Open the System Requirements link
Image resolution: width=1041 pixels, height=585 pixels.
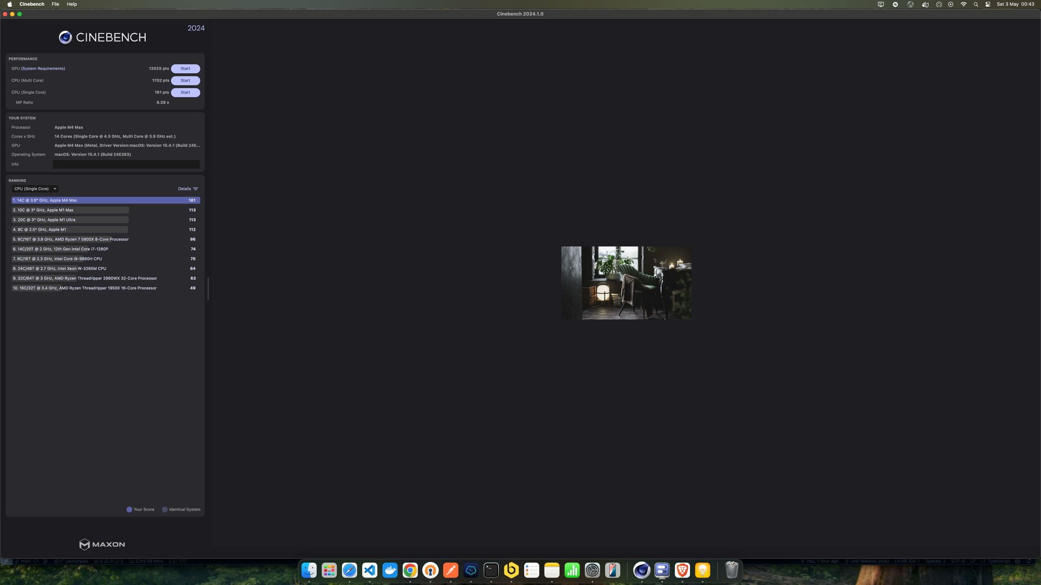[x=43, y=69]
